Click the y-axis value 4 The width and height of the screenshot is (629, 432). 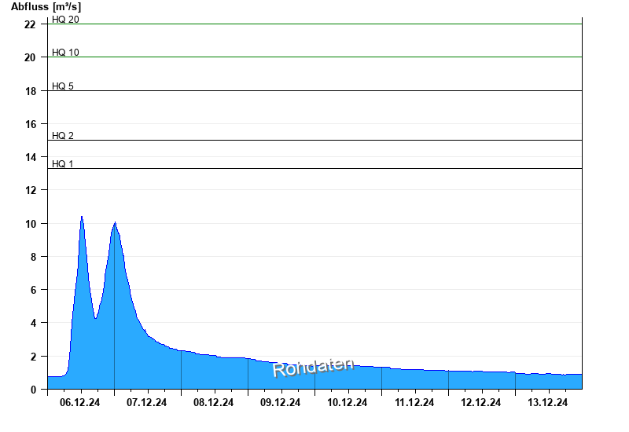(x=33, y=323)
